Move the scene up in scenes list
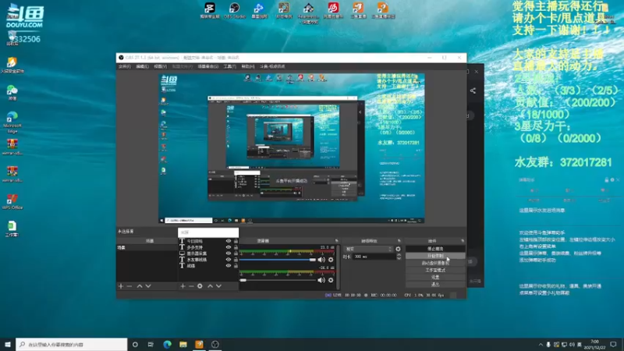This screenshot has width=624, height=351. point(140,286)
